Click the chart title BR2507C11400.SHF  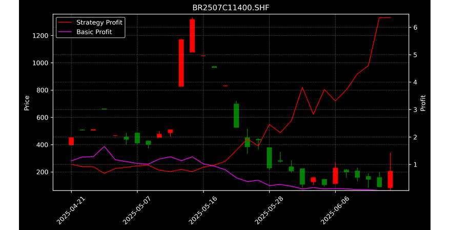pyautogui.click(x=231, y=8)
